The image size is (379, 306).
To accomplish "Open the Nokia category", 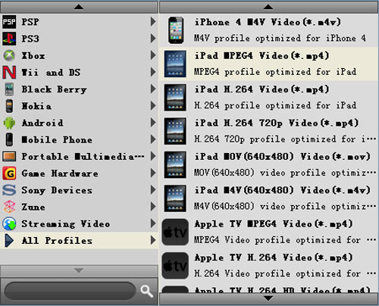I will point(79,106).
